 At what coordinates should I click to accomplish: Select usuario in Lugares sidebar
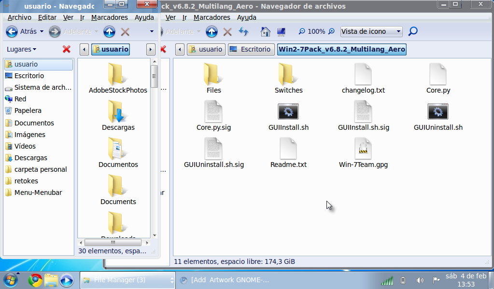coord(39,64)
